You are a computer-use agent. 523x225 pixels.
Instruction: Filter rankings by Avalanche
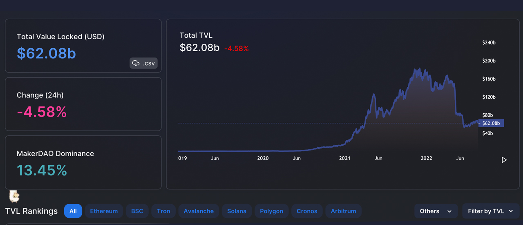point(199,211)
